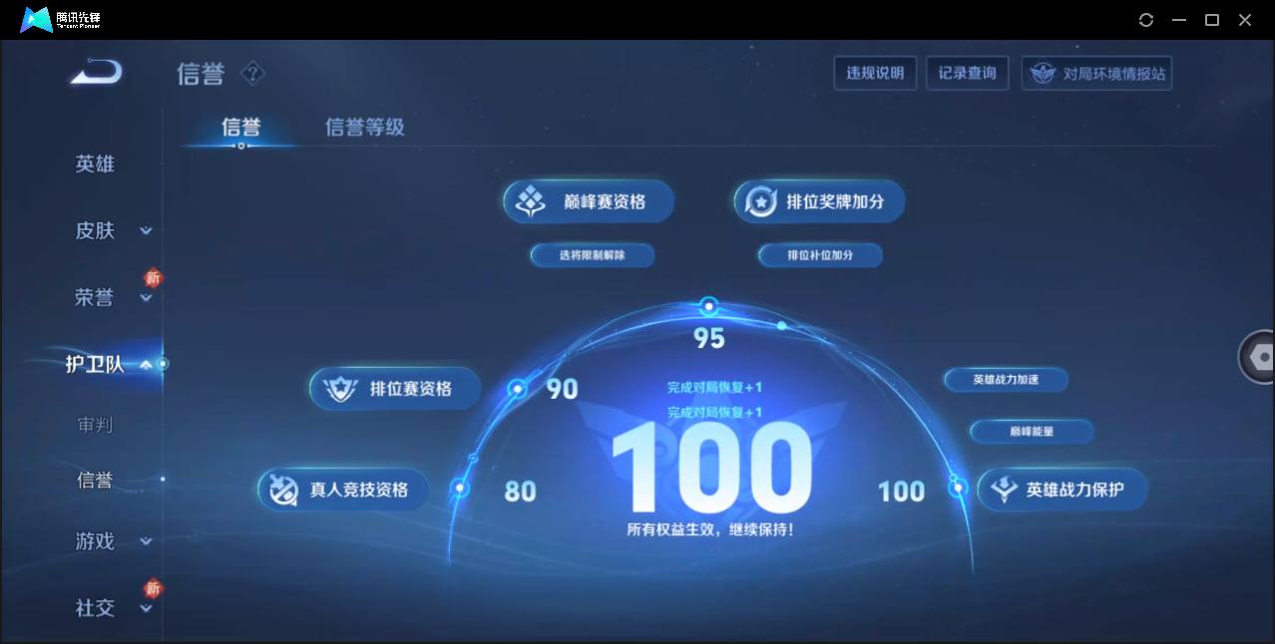Screen dimensions: 1275x644
Task: Expand the 社交 sidebar section
Action: [x=146, y=607]
